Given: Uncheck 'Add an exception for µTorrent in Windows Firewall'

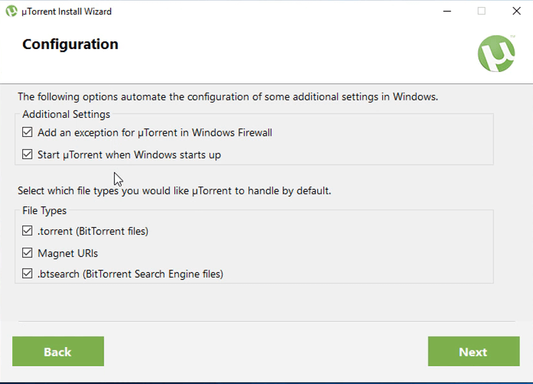Looking at the screenshot, I should 26,132.
